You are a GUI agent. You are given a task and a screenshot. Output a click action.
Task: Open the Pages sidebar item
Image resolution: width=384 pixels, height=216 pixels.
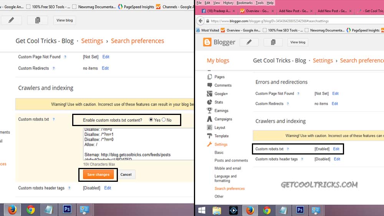[x=219, y=77]
